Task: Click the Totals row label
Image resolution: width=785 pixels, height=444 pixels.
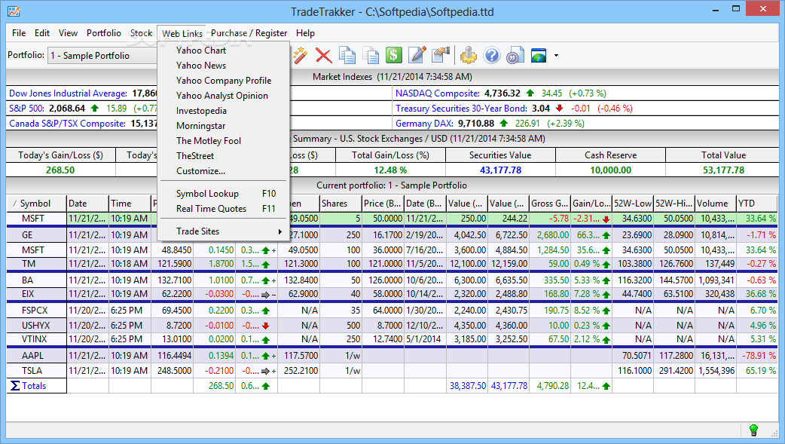Action: 34,386
